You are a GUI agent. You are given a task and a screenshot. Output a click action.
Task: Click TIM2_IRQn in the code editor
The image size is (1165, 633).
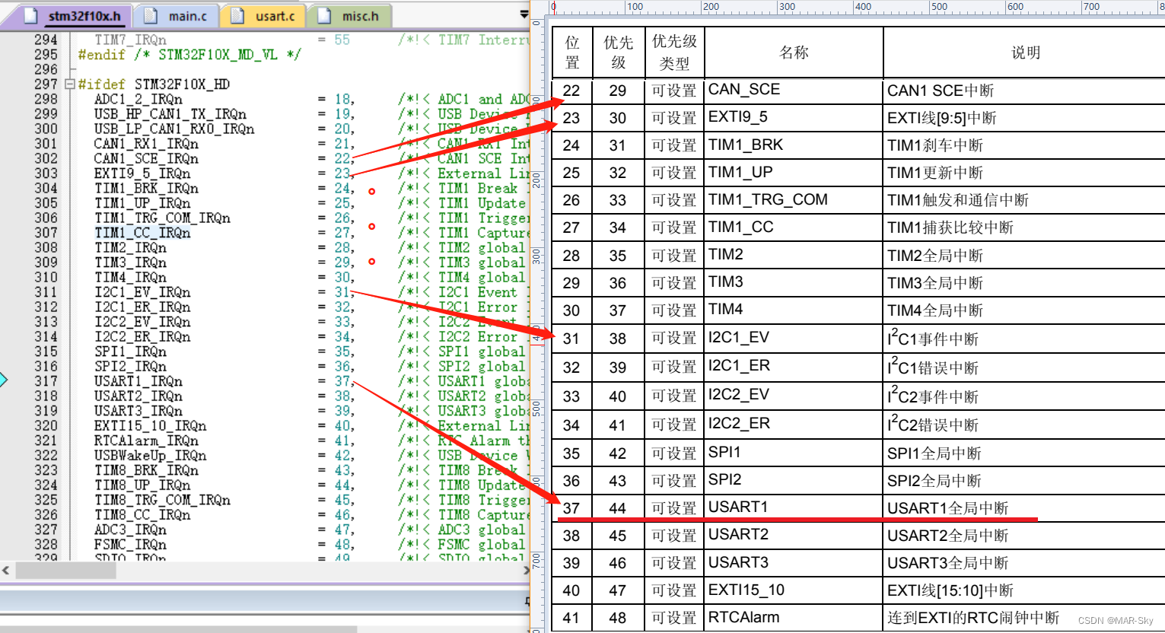pos(130,247)
